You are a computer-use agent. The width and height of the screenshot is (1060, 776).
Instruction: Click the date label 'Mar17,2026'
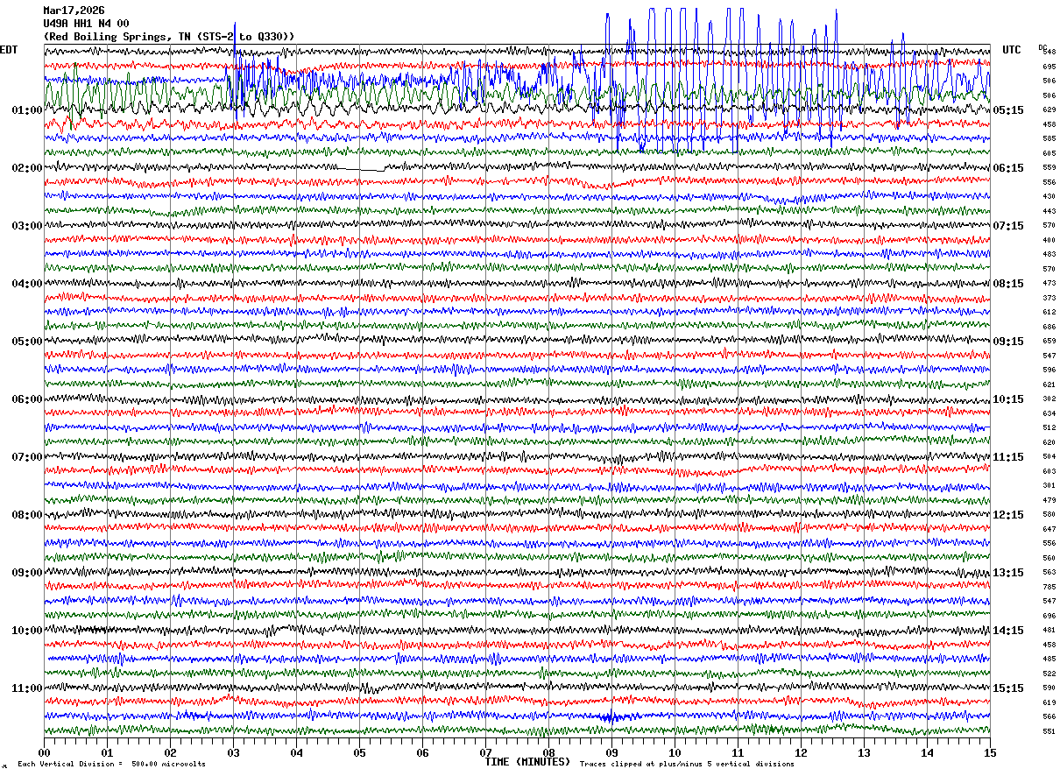pos(74,11)
